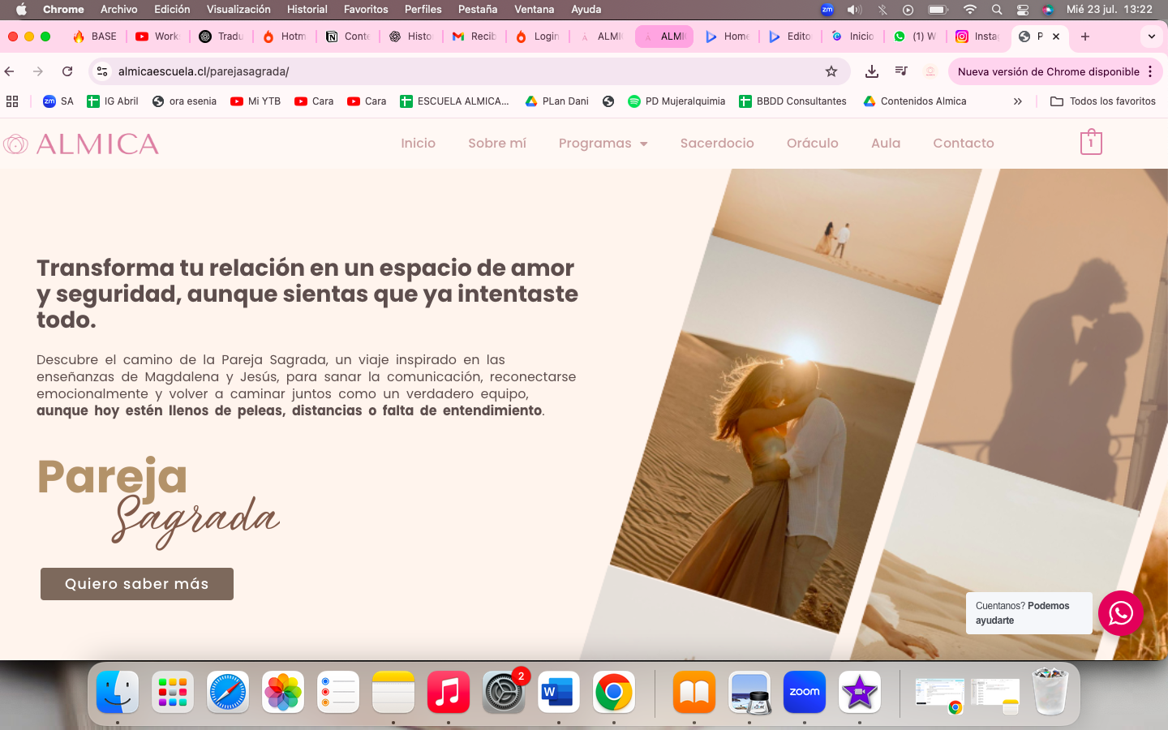
Task: Click the 'Mi YTB' YouTube bookmark
Action: click(x=255, y=101)
